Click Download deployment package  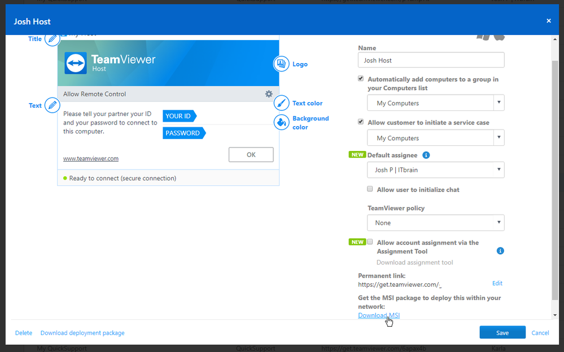click(82, 333)
